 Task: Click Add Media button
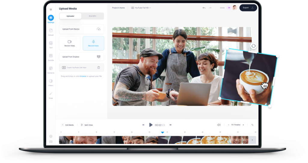(68, 125)
